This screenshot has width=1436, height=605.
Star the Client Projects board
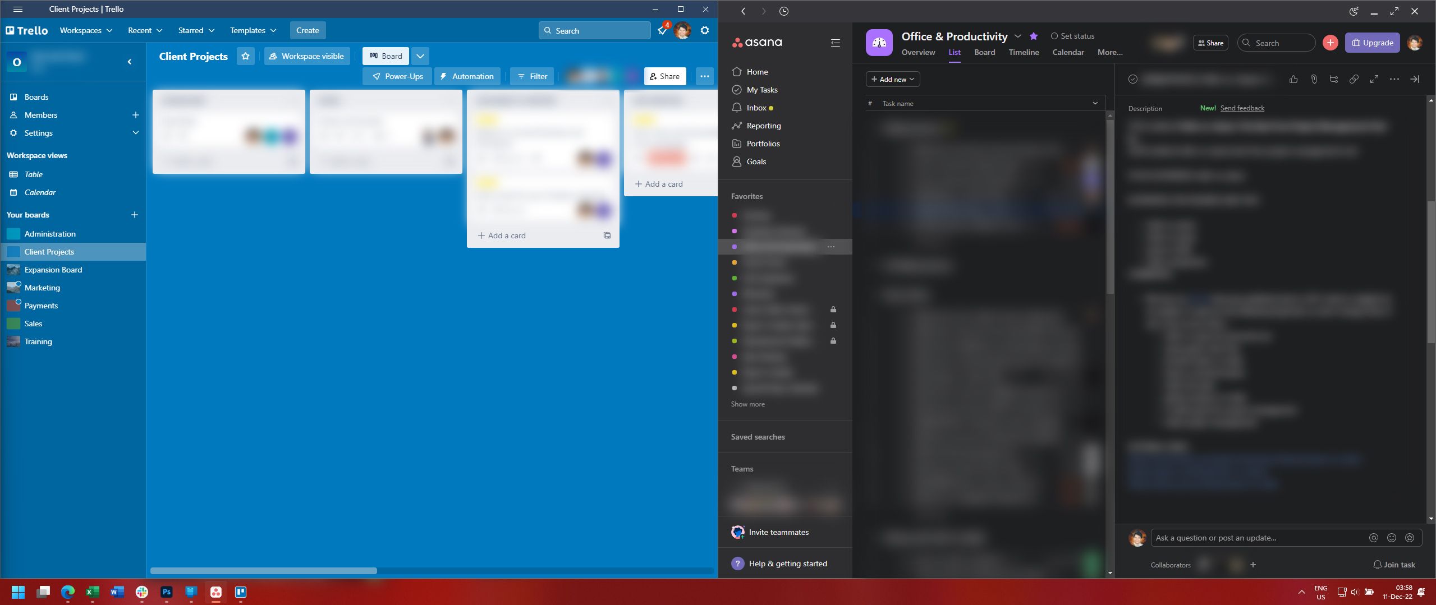pos(246,56)
